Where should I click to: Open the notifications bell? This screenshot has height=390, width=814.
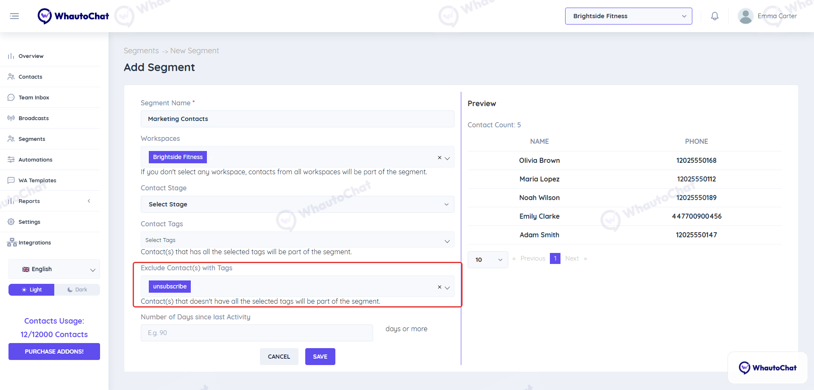point(715,16)
